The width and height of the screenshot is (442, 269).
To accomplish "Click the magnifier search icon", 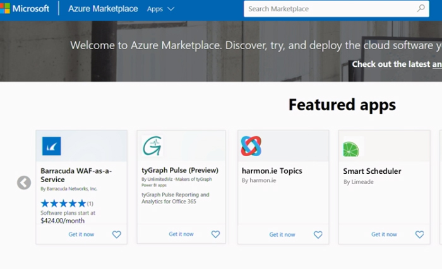I will (x=421, y=8).
